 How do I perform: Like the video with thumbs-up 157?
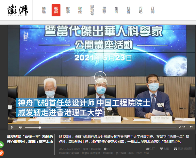(150, 149)
